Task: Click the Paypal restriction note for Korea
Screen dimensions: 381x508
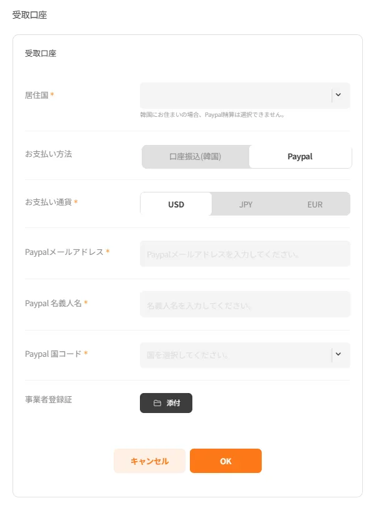Action: click(x=212, y=115)
